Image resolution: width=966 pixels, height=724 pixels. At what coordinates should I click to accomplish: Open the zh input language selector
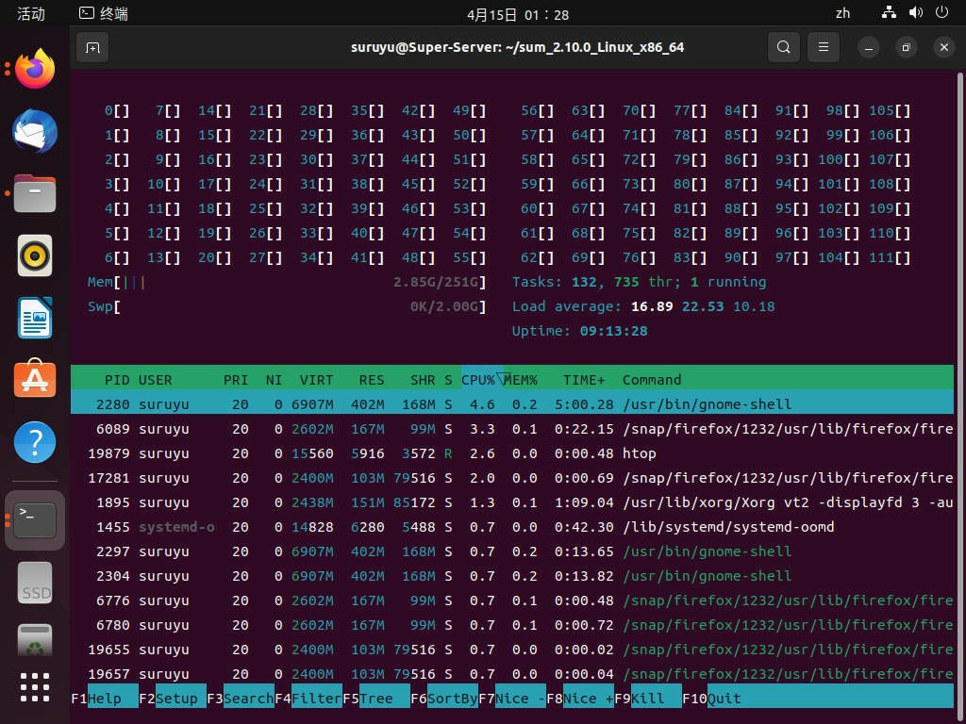click(842, 13)
